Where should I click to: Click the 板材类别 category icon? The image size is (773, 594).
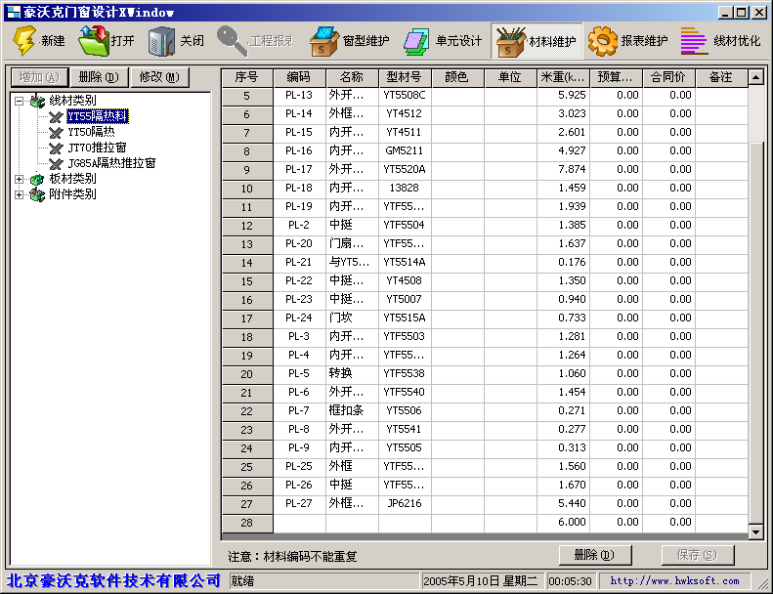pos(37,179)
